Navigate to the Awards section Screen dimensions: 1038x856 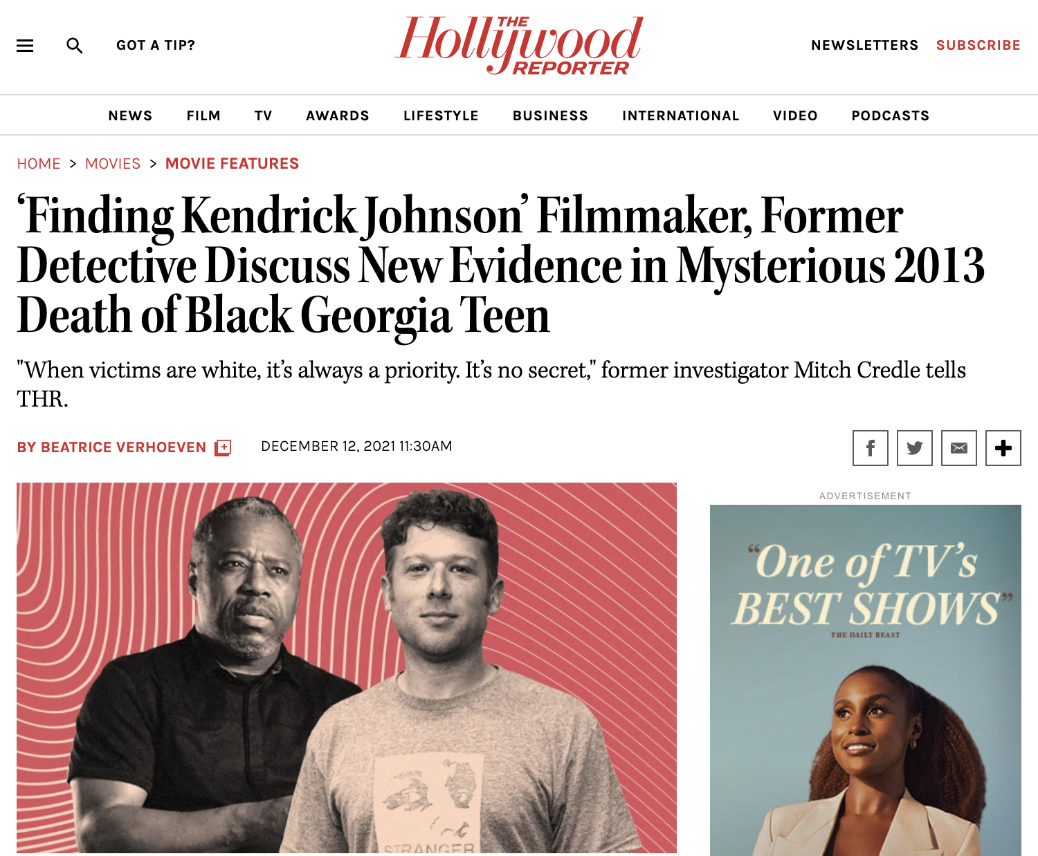pos(338,115)
